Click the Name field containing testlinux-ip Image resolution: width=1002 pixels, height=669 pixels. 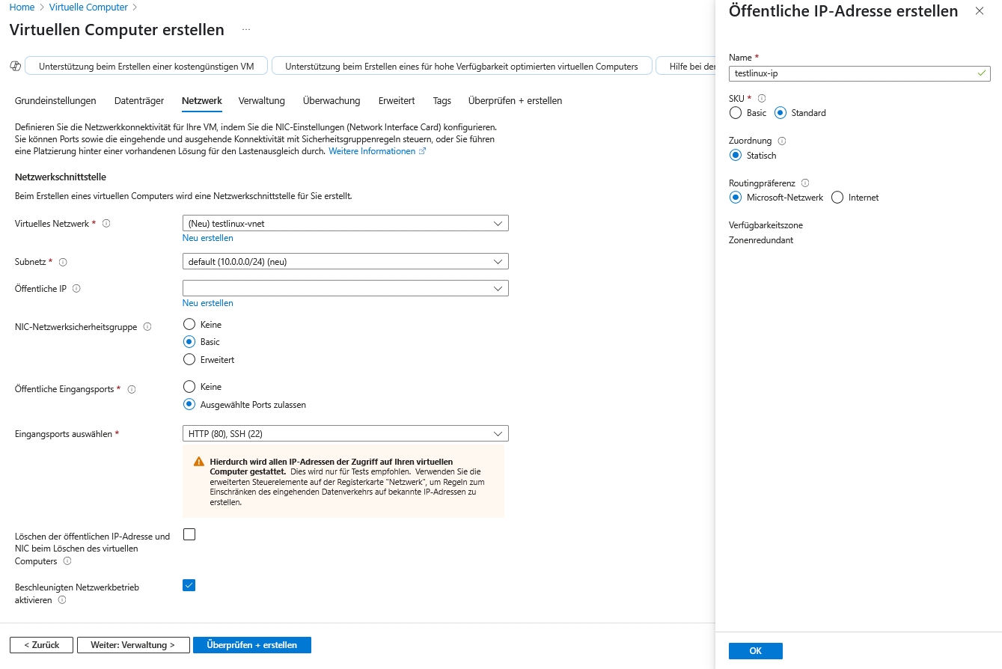tap(853, 73)
